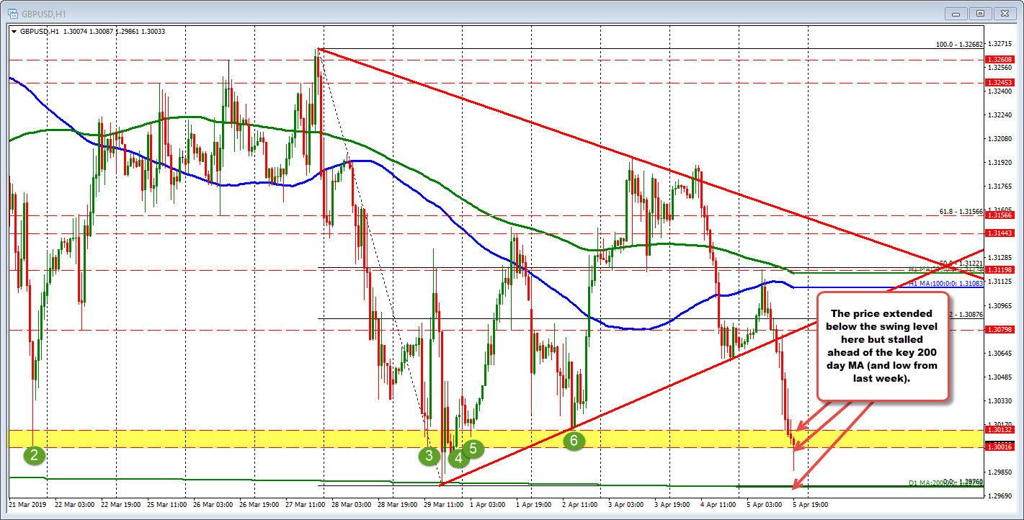
Task: Click the red 1.30132 price level label
Action: pyautogui.click(x=1000, y=430)
